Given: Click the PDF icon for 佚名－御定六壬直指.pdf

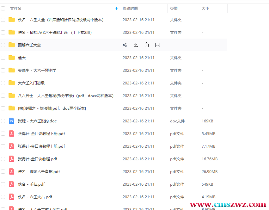Looking at the screenshot, I should coord(12,171).
